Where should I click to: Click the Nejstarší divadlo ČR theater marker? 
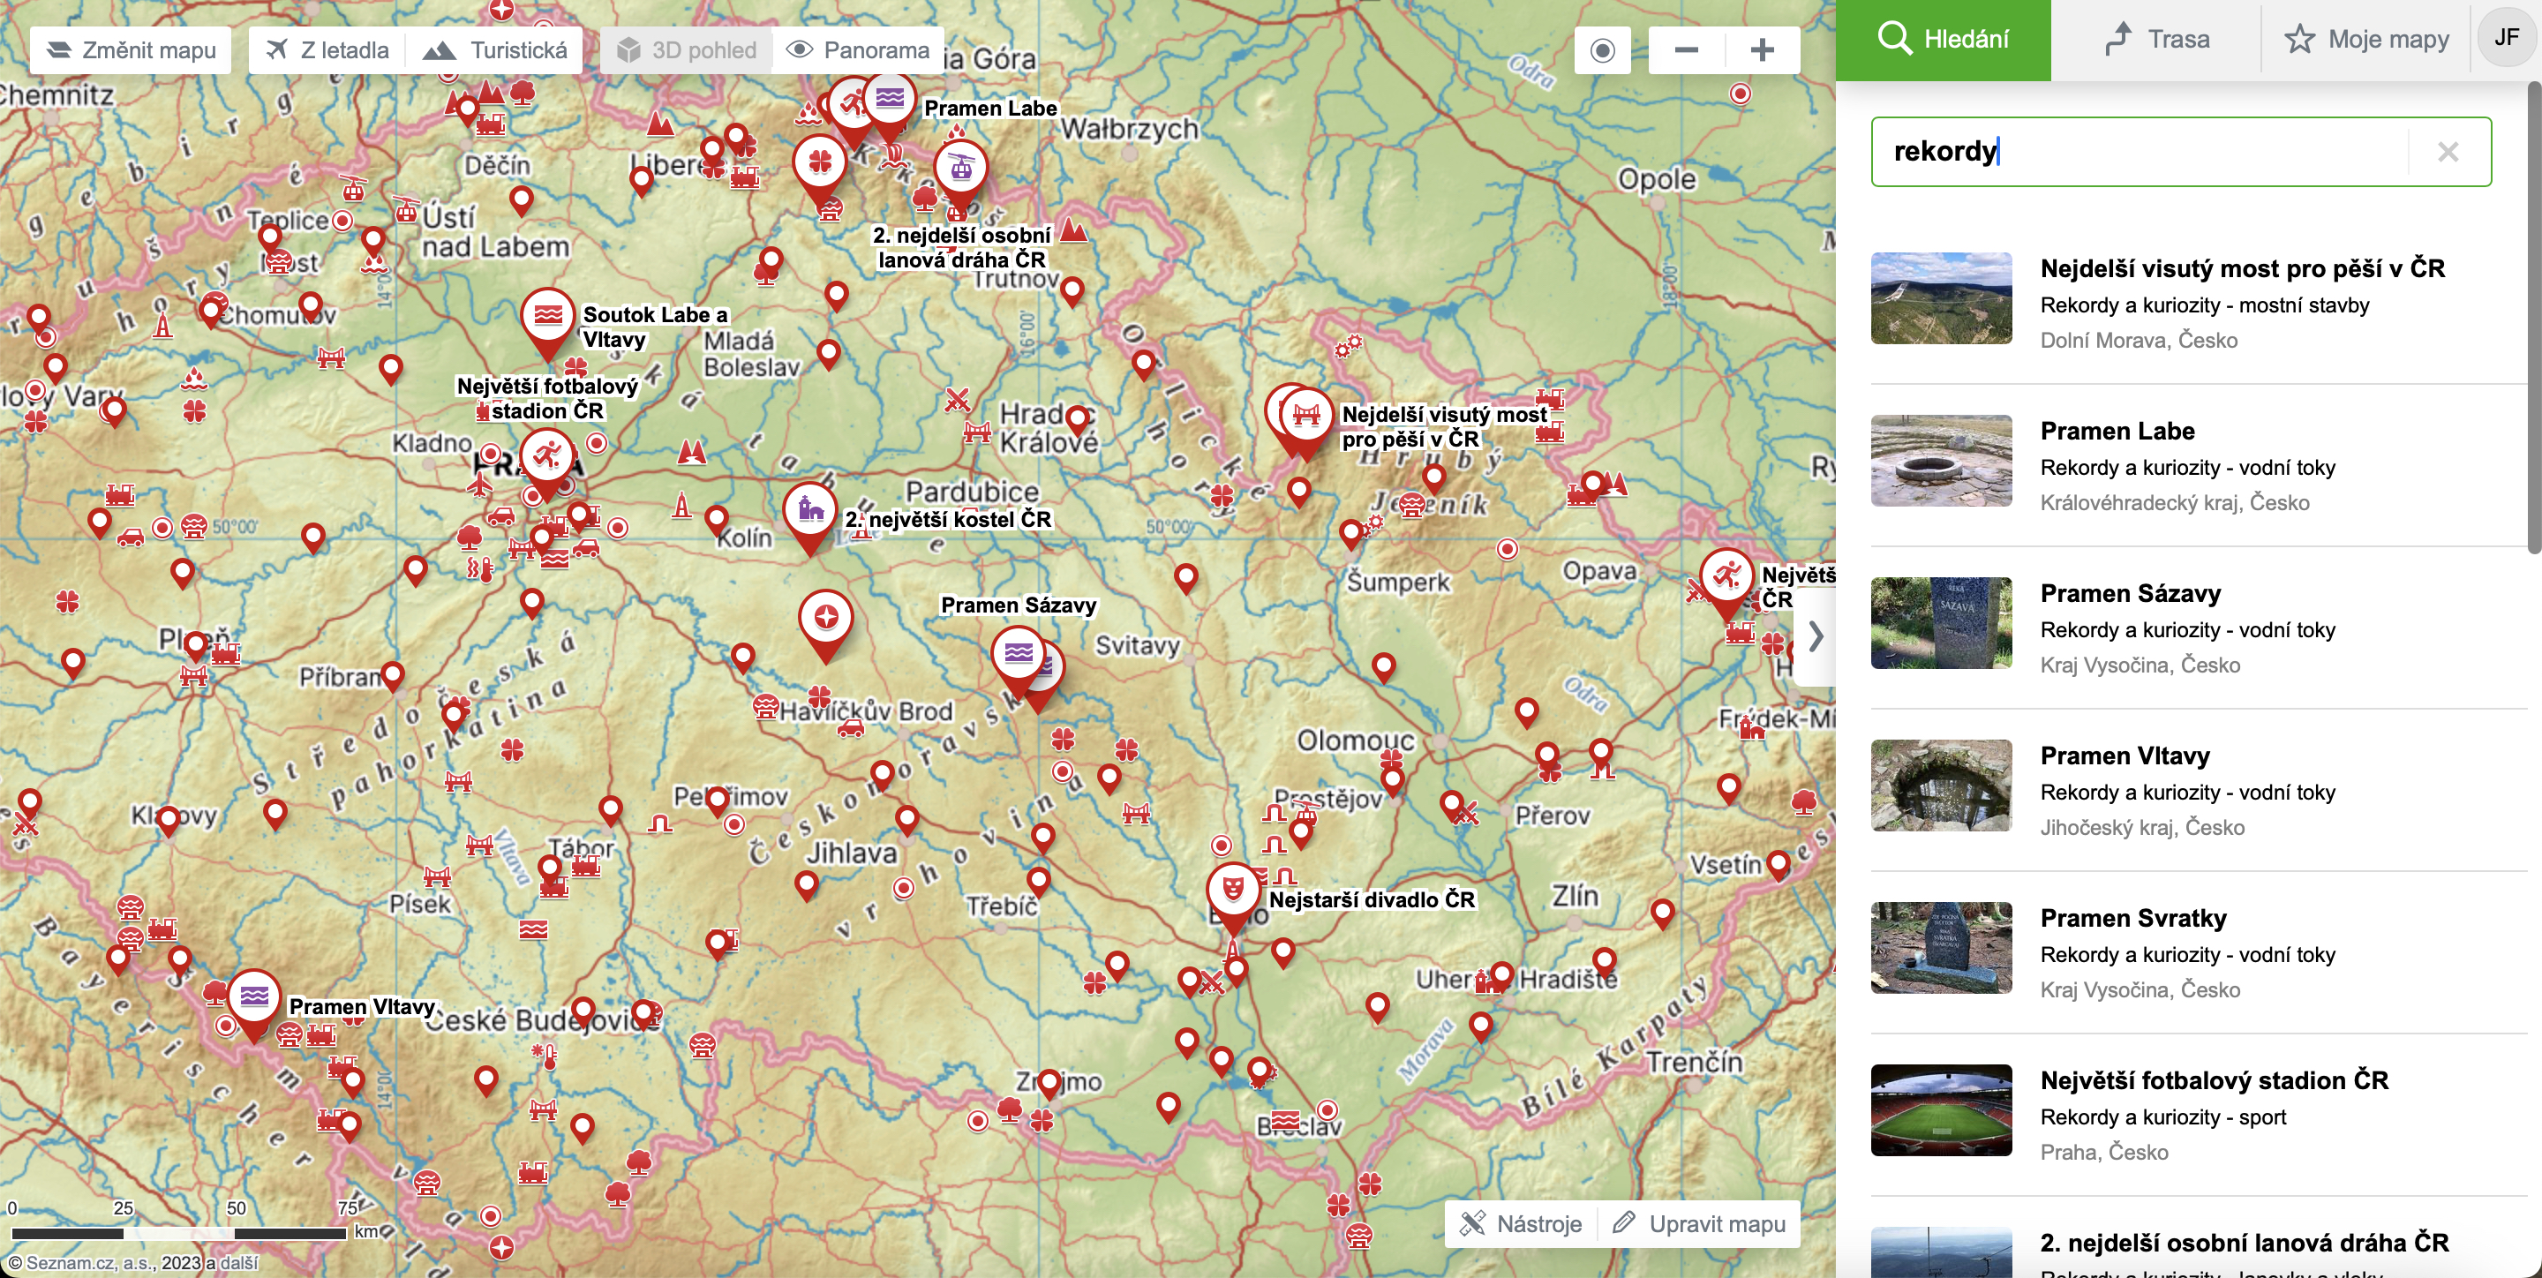click(x=1232, y=891)
